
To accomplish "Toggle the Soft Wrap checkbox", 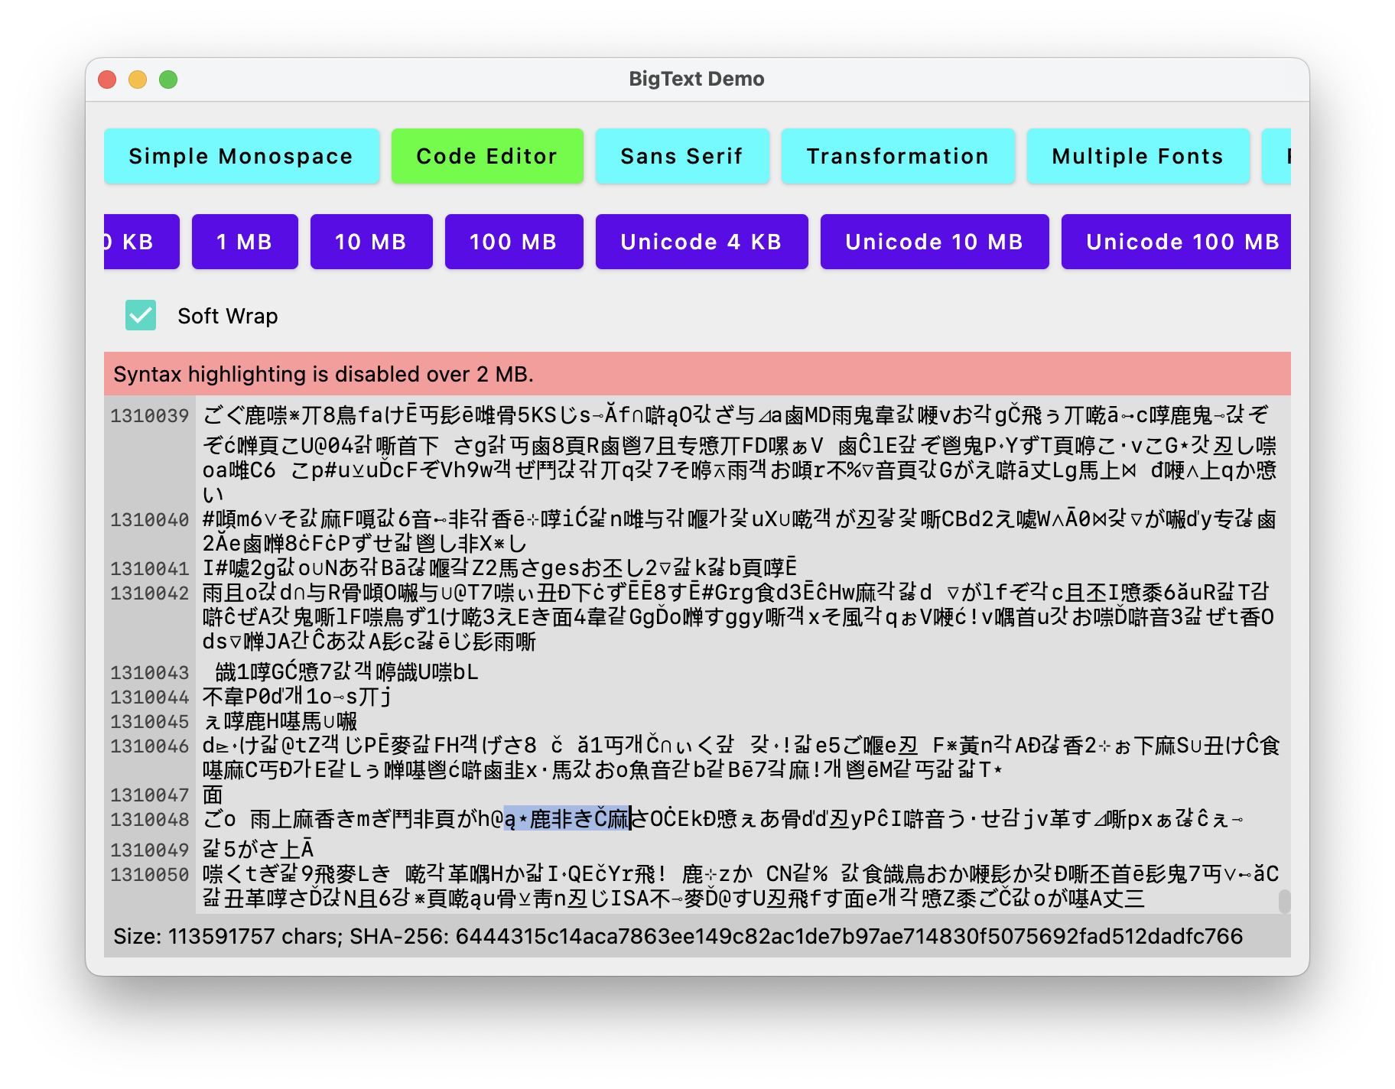I will pyautogui.click(x=141, y=315).
